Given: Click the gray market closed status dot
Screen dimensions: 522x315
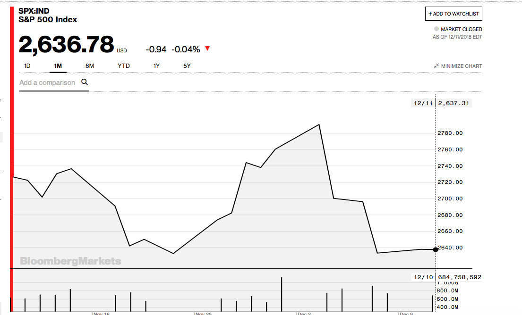Looking at the screenshot, I should pos(436,29).
